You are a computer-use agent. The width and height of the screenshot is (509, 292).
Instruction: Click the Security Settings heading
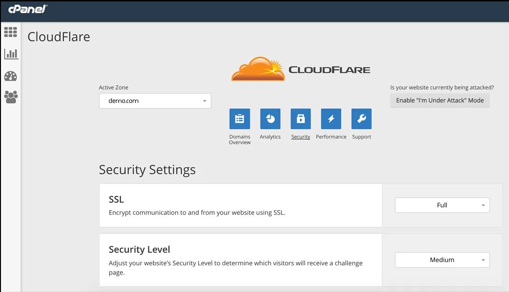click(147, 170)
